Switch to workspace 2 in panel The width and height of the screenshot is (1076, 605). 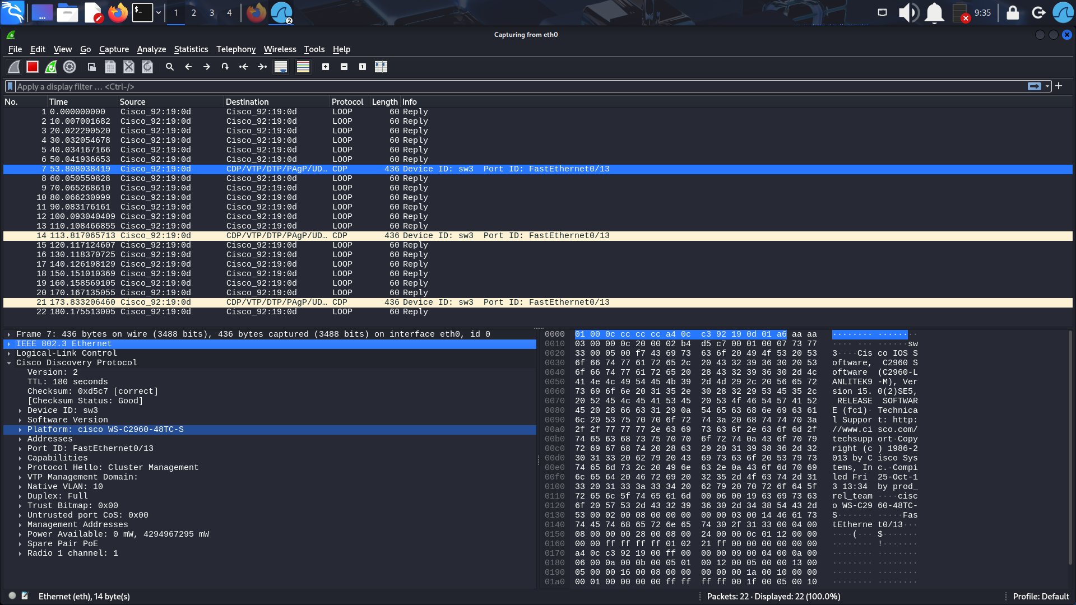point(193,12)
